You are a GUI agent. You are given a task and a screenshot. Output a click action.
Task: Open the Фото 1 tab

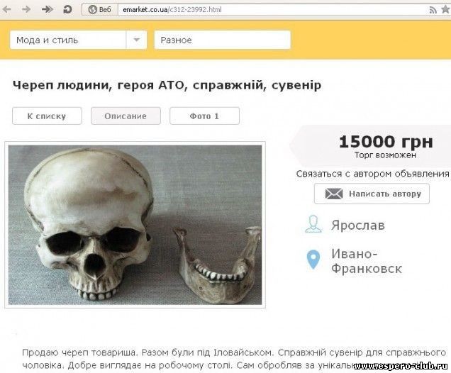[204, 116]
